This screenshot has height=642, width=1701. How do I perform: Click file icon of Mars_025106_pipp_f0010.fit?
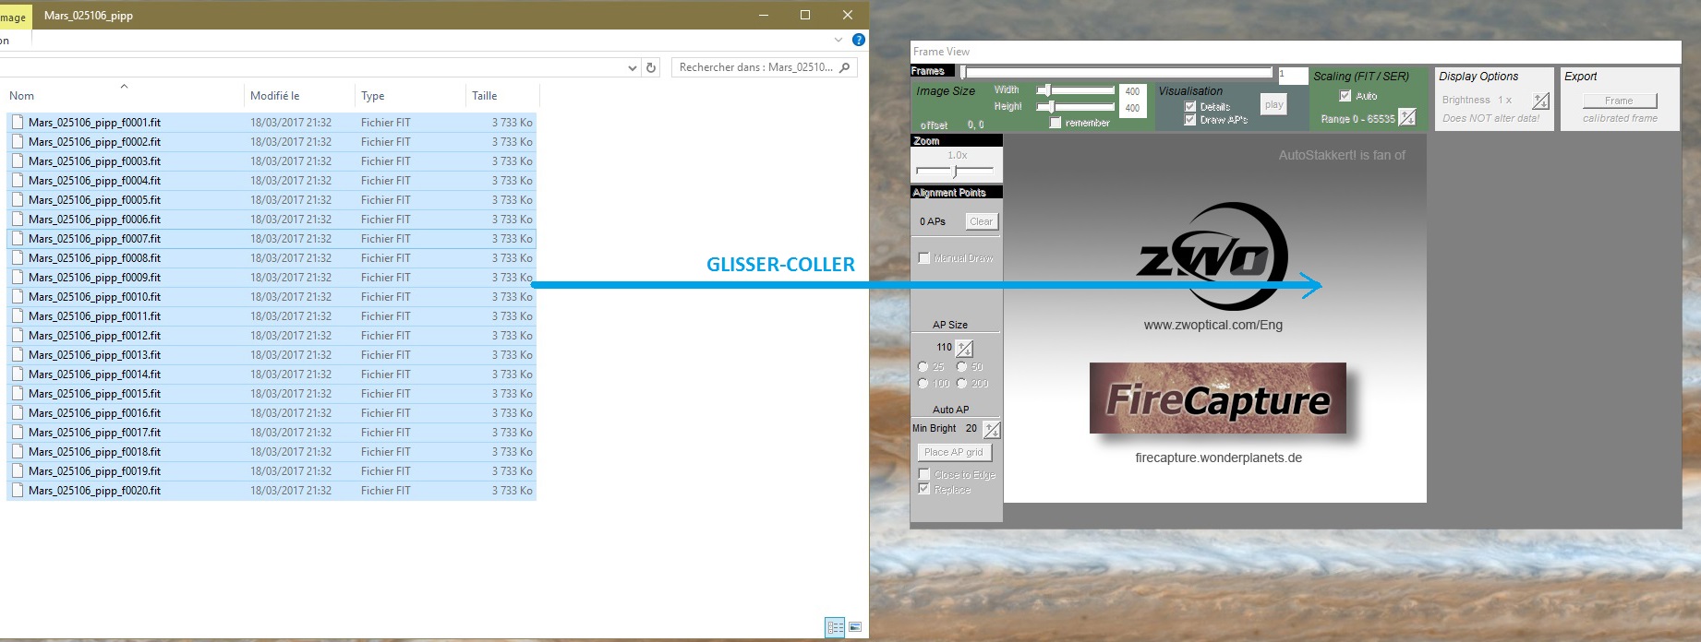click(x=18, y=296)
